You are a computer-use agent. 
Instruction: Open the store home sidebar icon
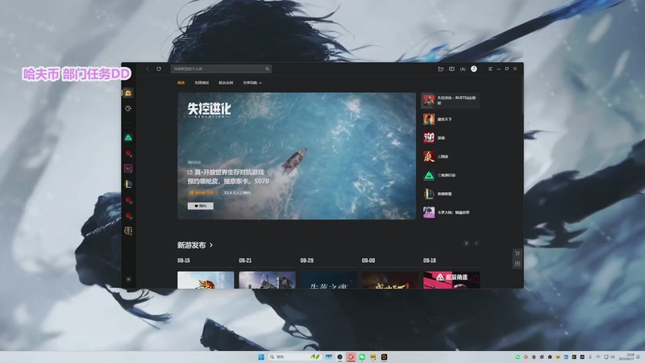(128, 93)
